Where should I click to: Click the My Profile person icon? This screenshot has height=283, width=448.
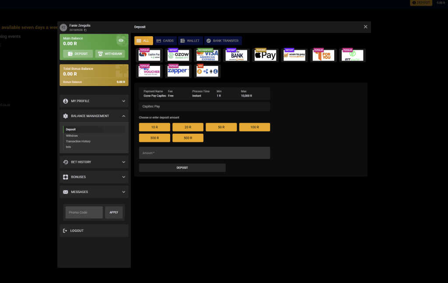(66, 101)
